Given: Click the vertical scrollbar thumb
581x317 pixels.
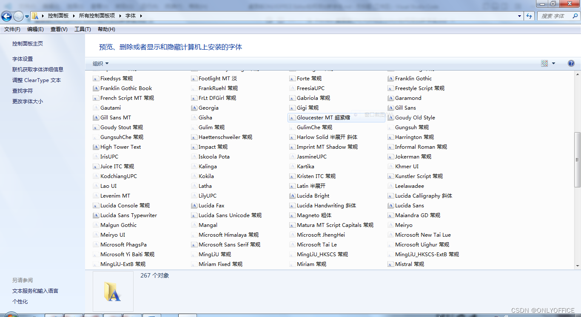Looking at the screenshot, I should pos(578,160).
